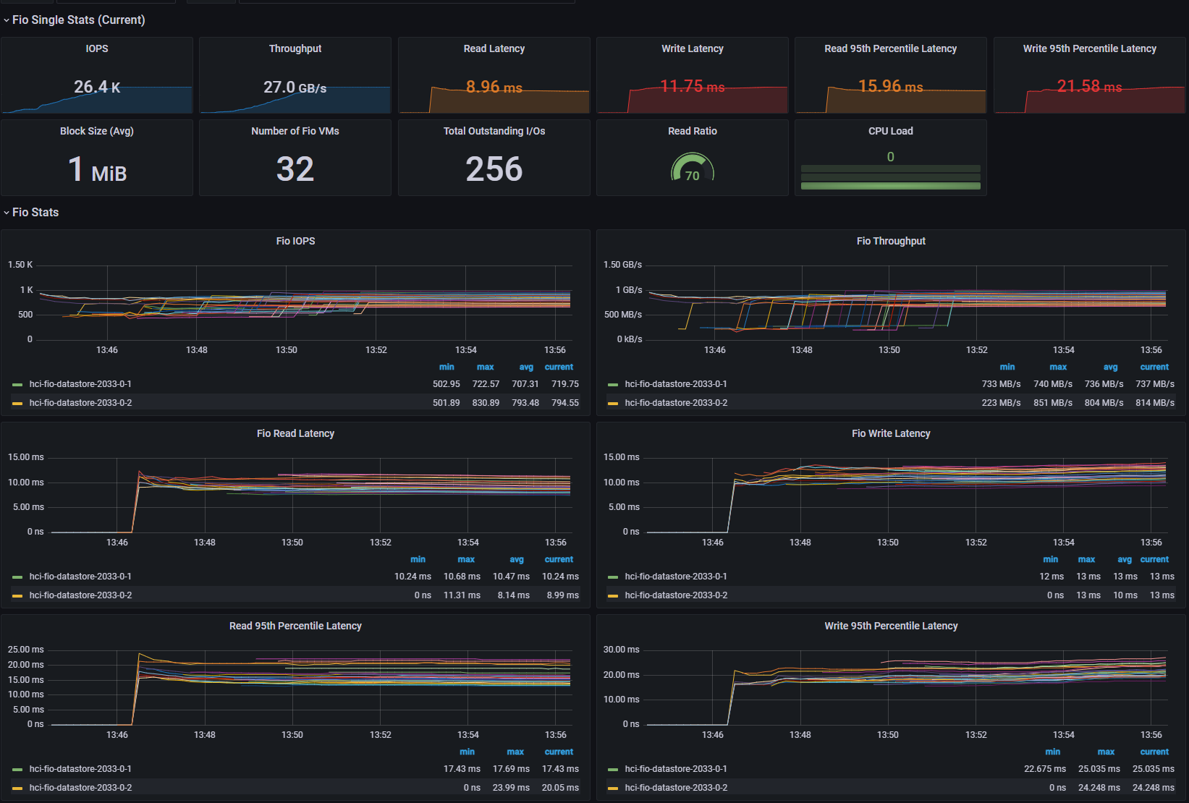1189x803 pixels.
Task: Sort Fio Throughput legend by avg column
Action: coord(1111,367)
